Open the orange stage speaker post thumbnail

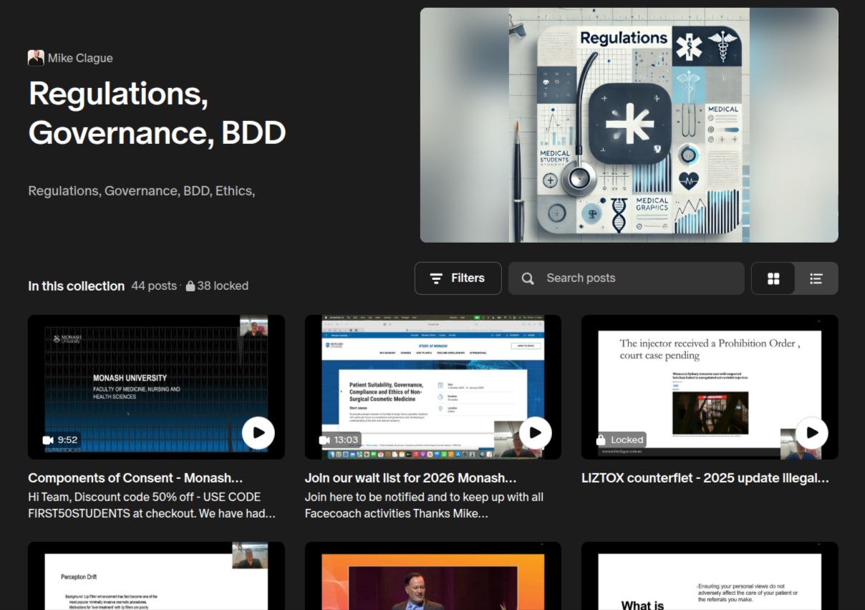click(x=433, y=576)
